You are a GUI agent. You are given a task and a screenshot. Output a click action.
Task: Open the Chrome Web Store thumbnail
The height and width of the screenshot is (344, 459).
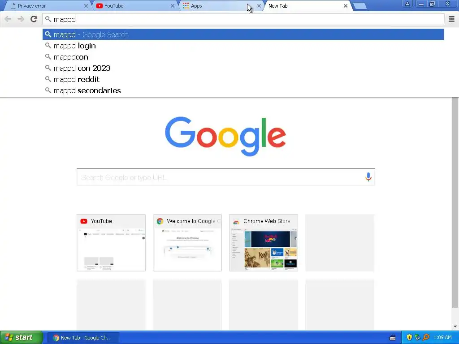pos(264,243)
